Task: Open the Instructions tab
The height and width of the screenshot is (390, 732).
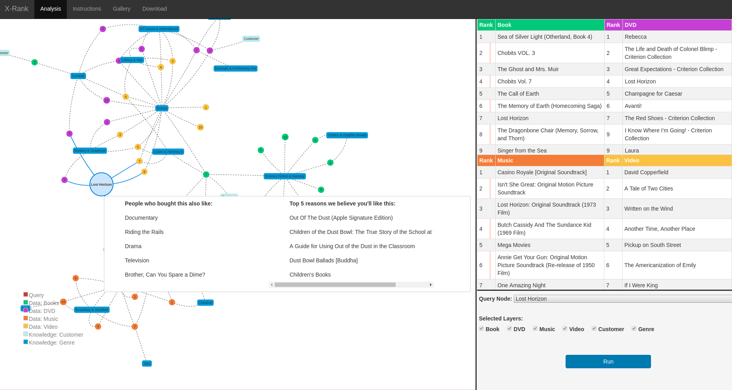Action: click(x=87, y=9)
